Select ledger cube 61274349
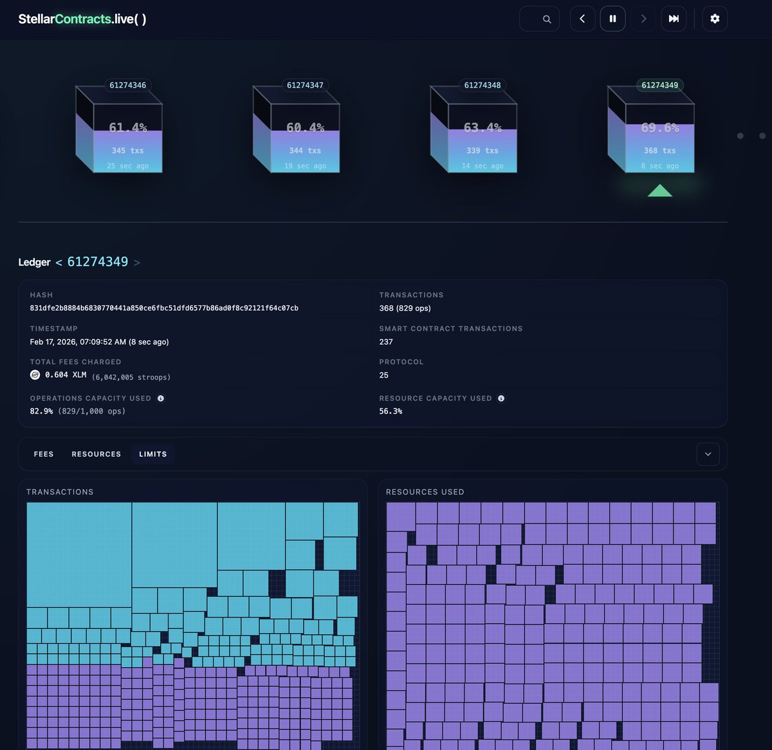 pos(651,129)
